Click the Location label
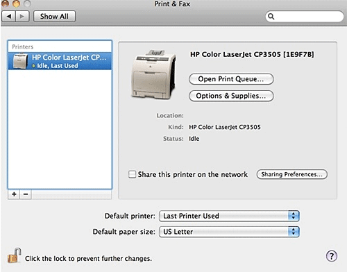 tap(170, 115)
